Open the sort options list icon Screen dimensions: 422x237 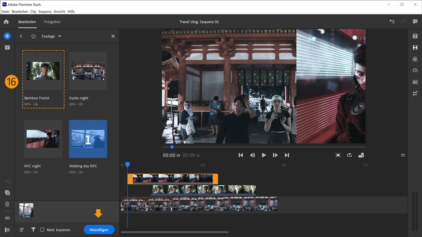pos(22,230)
